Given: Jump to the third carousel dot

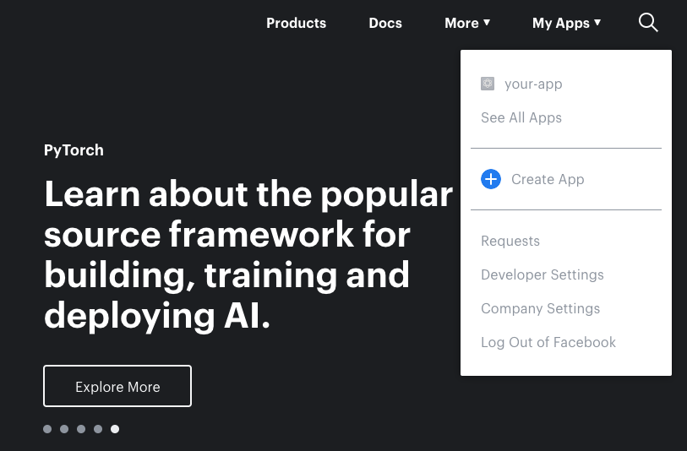Looking at the screenshot, I should (81, 429).
